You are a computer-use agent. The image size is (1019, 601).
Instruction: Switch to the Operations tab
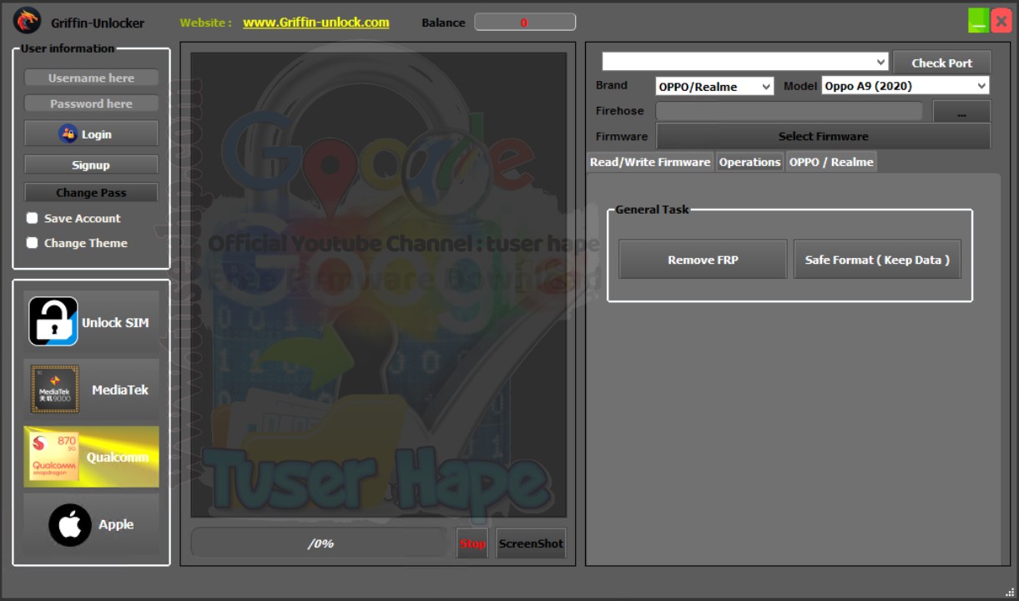749,162
